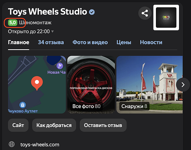Open the Новости tab

click(151, 42)
